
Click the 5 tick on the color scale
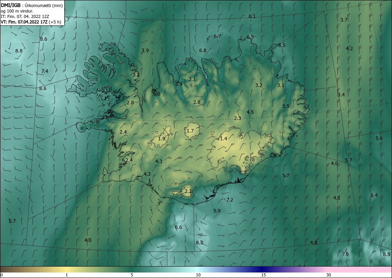click(132, 275)
